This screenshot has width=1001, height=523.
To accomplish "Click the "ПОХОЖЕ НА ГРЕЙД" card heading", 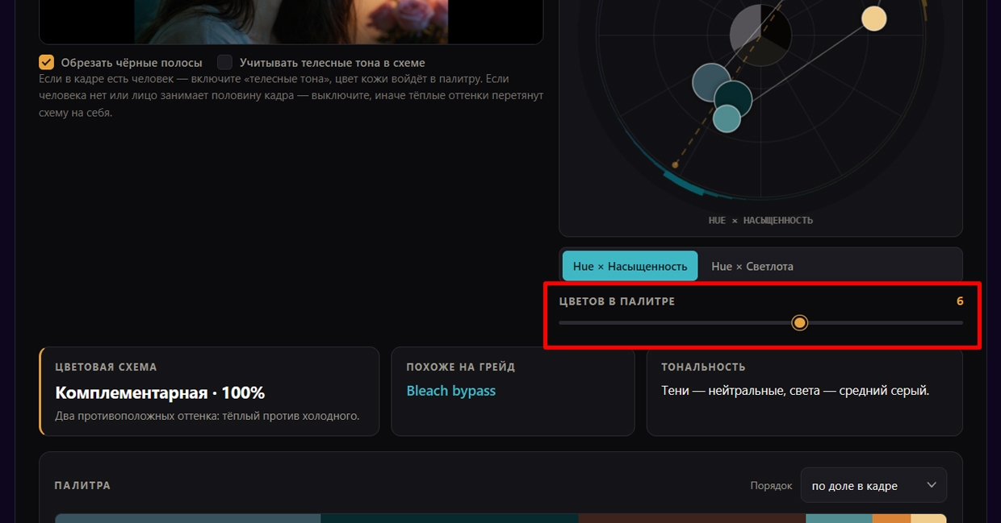I will tap(461, 367).
